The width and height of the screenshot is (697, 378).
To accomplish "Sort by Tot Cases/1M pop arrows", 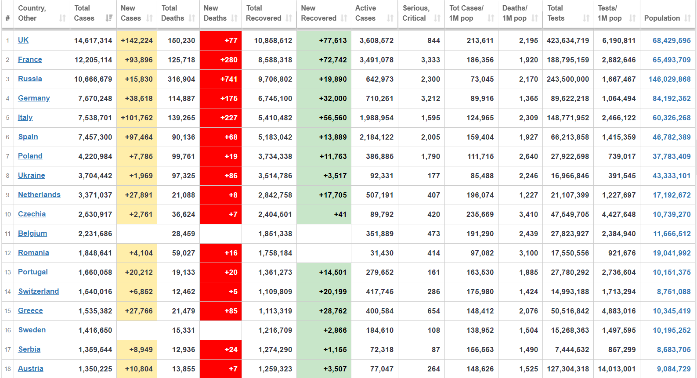I will (491, 18).
